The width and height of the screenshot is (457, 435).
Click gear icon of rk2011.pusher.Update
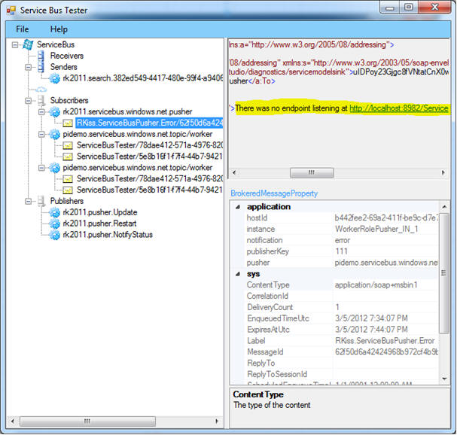(x=54, y=212)
